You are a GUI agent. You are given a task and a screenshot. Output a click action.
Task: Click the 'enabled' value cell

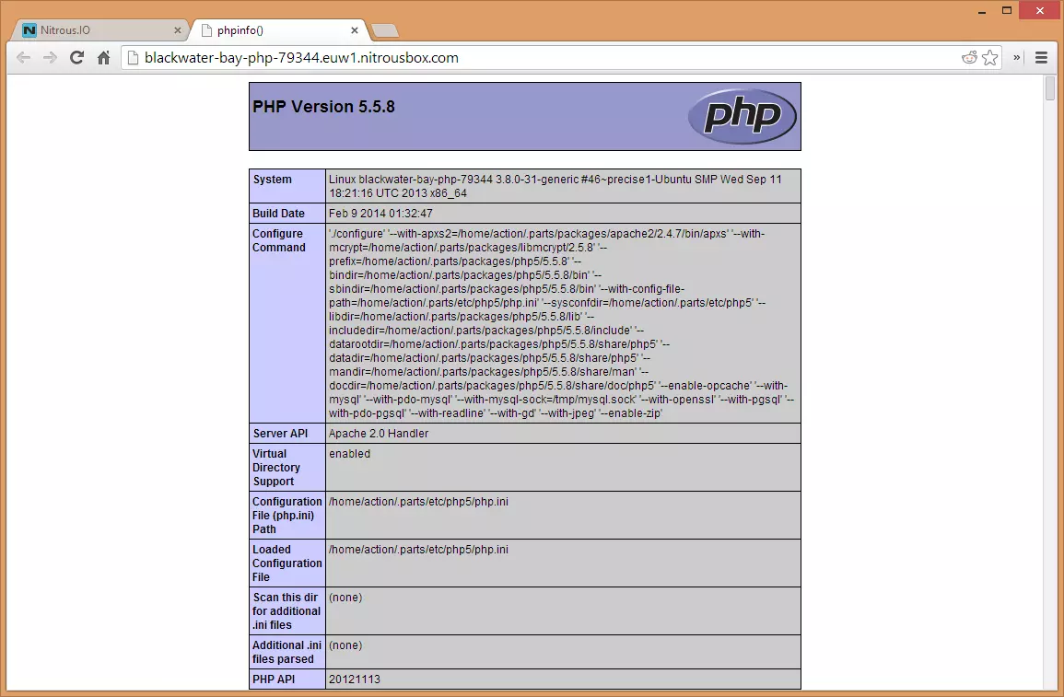(563, 467)
